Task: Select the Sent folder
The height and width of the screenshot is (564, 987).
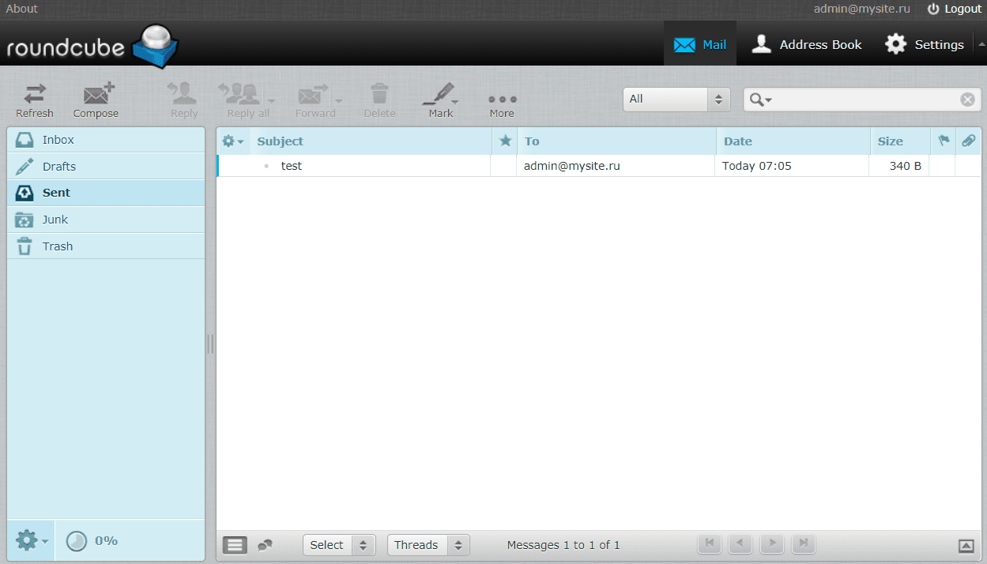Action: pos(106,193)
